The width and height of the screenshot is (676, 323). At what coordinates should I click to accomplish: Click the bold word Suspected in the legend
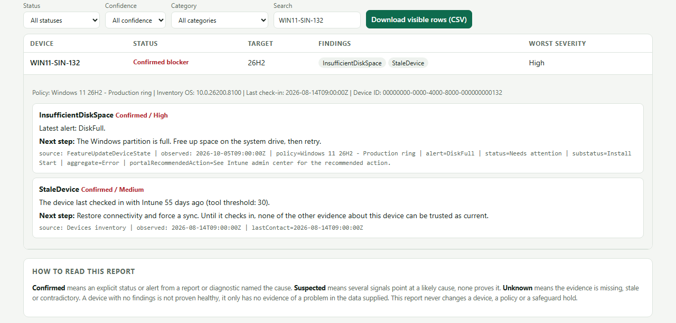[310, 288]
